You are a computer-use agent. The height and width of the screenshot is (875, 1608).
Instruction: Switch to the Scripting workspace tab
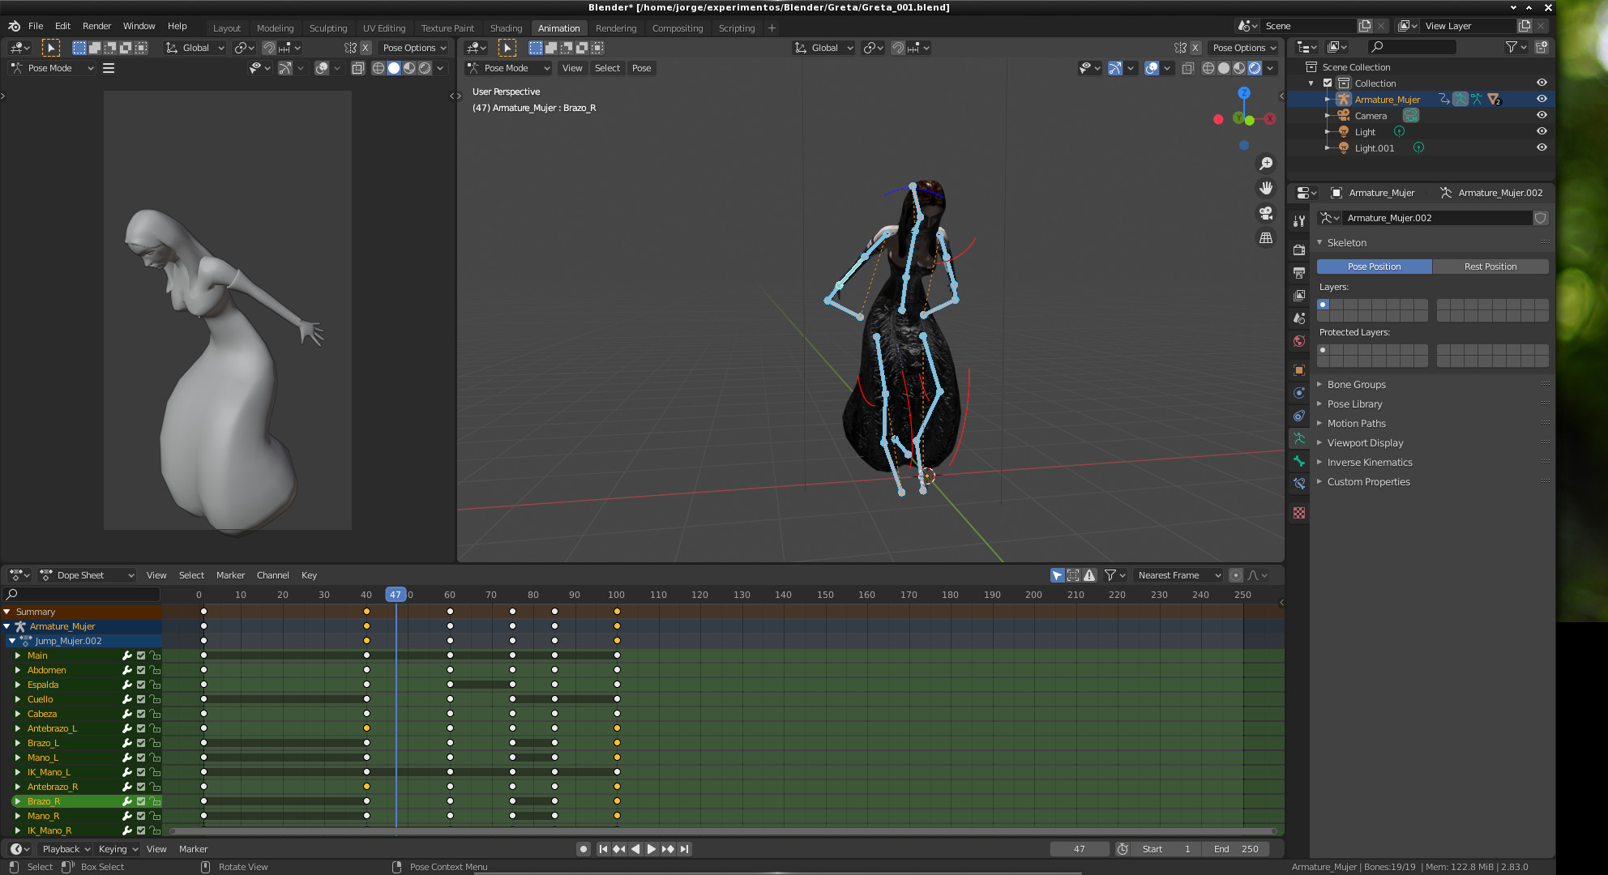[736, 28]
